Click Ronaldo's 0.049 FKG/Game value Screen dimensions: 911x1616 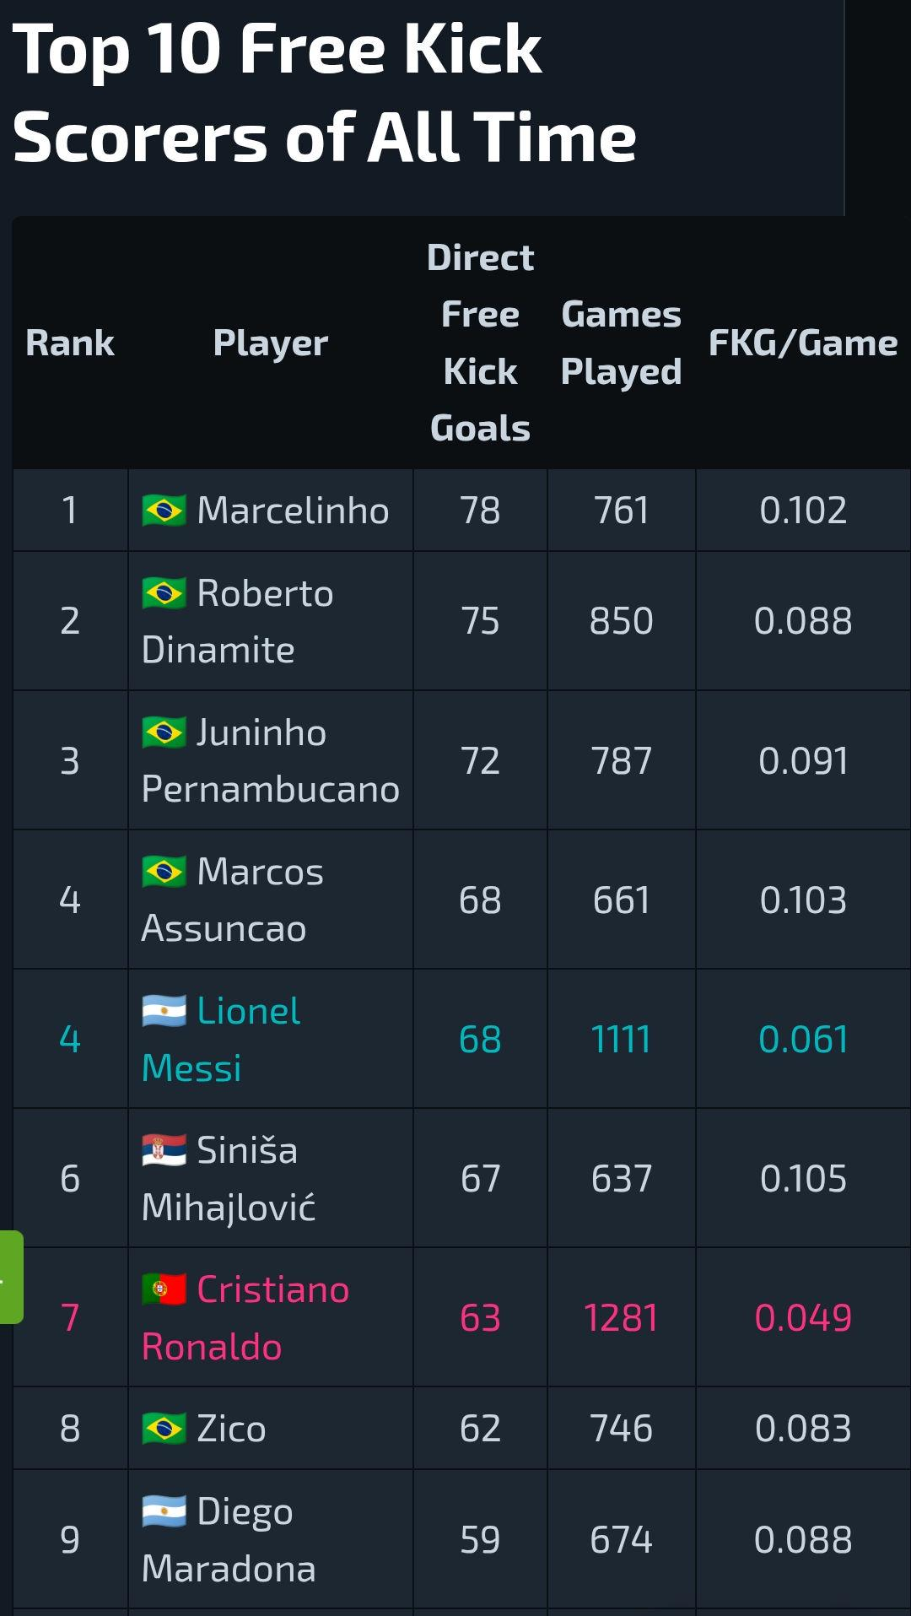[x=803, y=1317]
